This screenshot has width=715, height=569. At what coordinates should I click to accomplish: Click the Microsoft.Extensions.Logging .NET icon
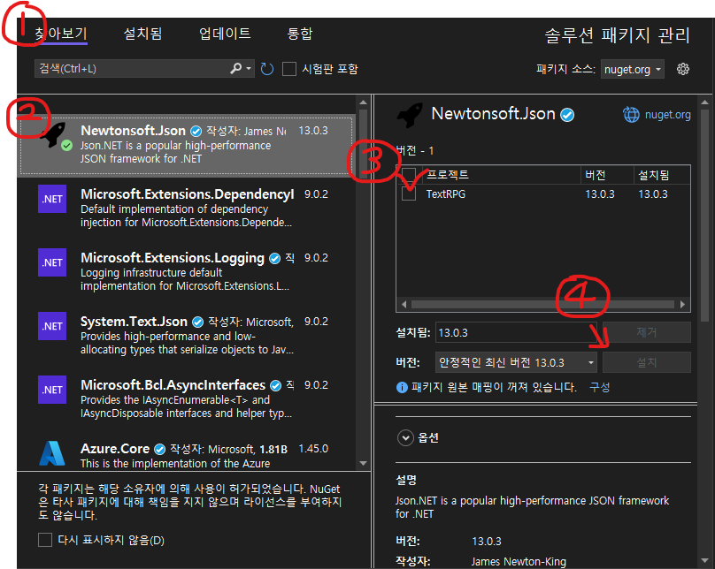[52, 262]
